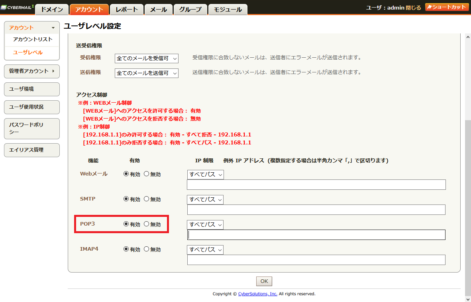Click the scrollbar up arrow

(468, 37)
